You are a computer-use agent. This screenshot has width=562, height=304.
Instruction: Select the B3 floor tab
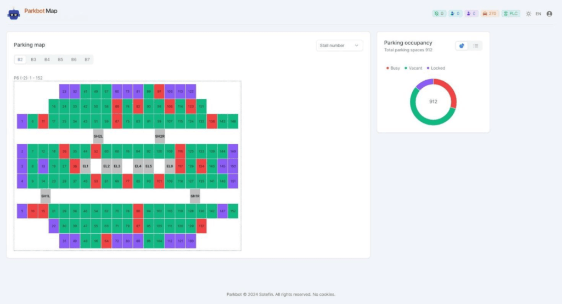point(33,59)
